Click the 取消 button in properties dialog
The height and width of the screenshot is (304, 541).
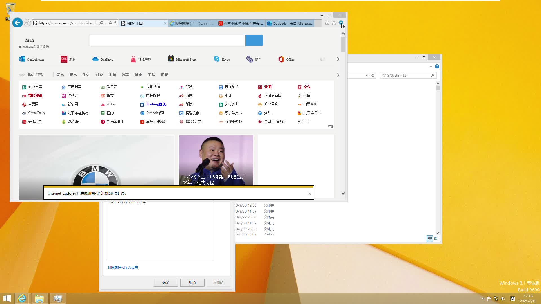[x=192, y=283]
